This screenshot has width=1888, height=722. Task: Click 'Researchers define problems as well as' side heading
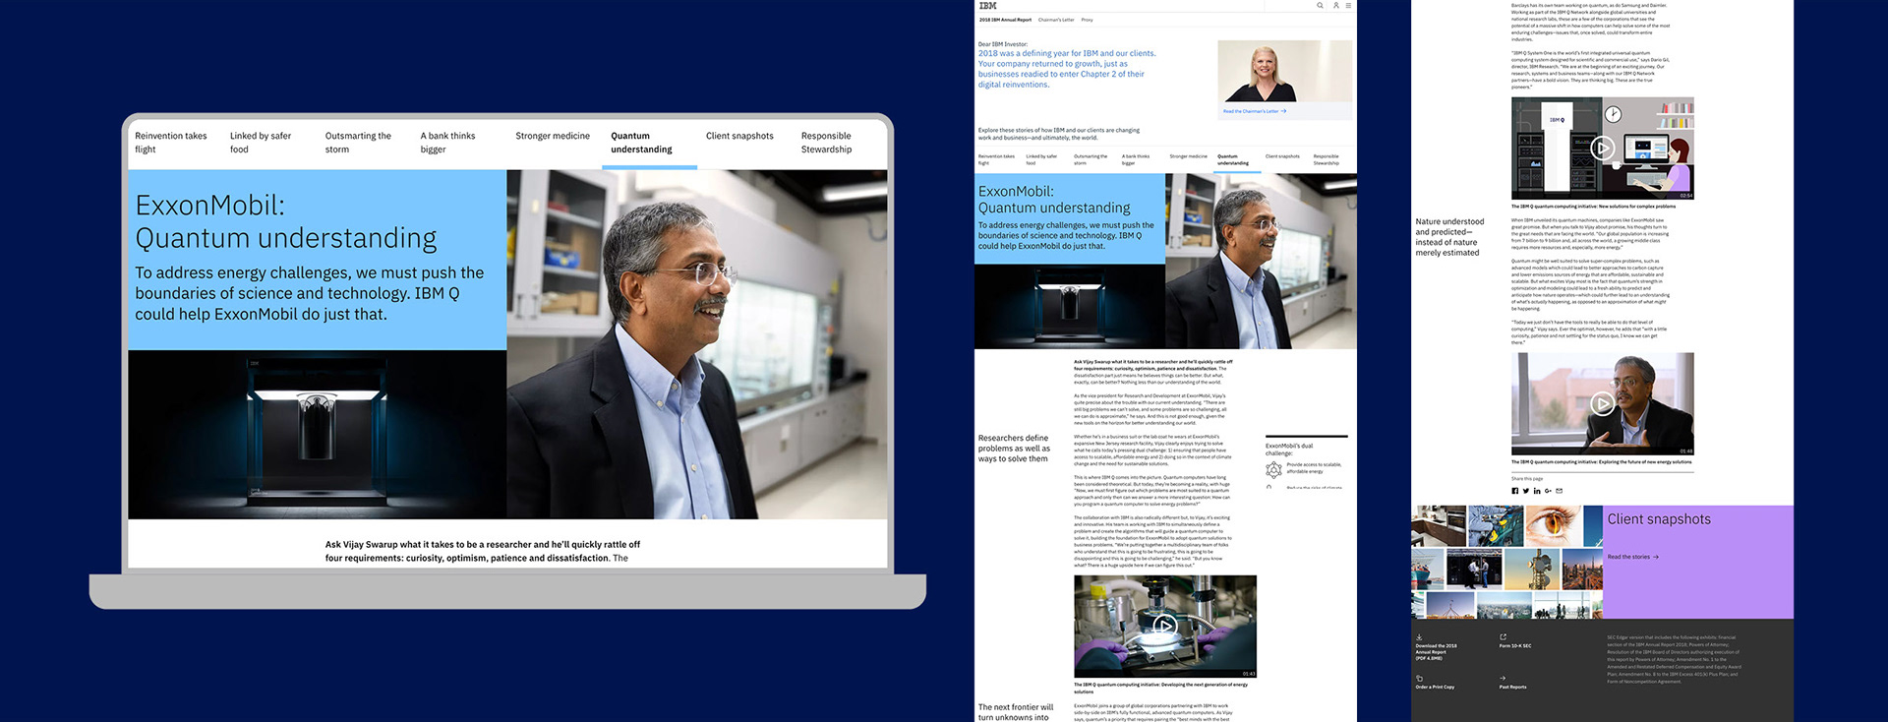pos(1014,449)
